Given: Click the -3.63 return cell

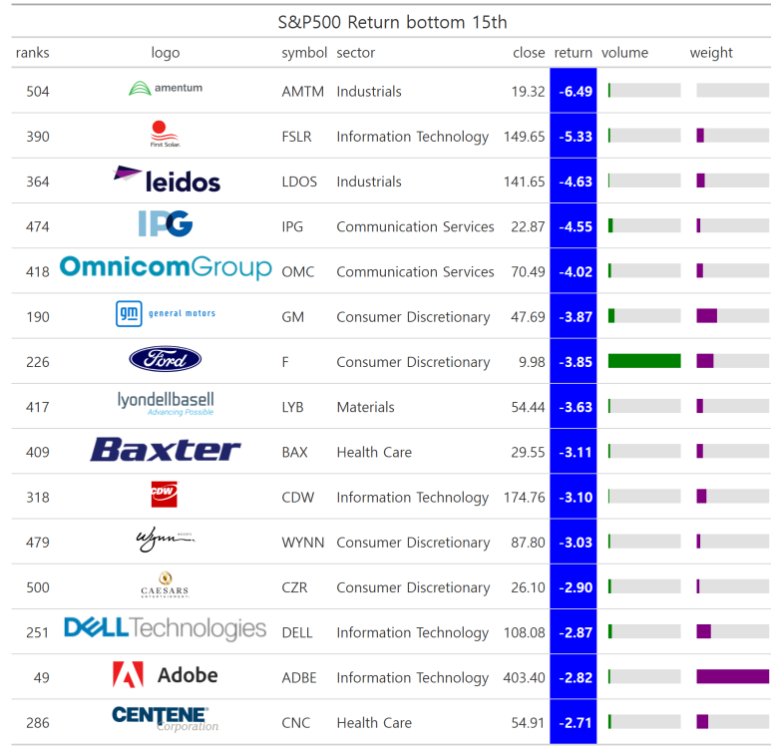Looking at the screenshot, I should point(574,406).
